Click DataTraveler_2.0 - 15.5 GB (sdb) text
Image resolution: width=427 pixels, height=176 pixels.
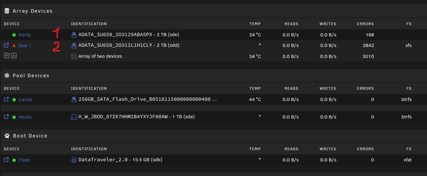(x=120, y=160)
